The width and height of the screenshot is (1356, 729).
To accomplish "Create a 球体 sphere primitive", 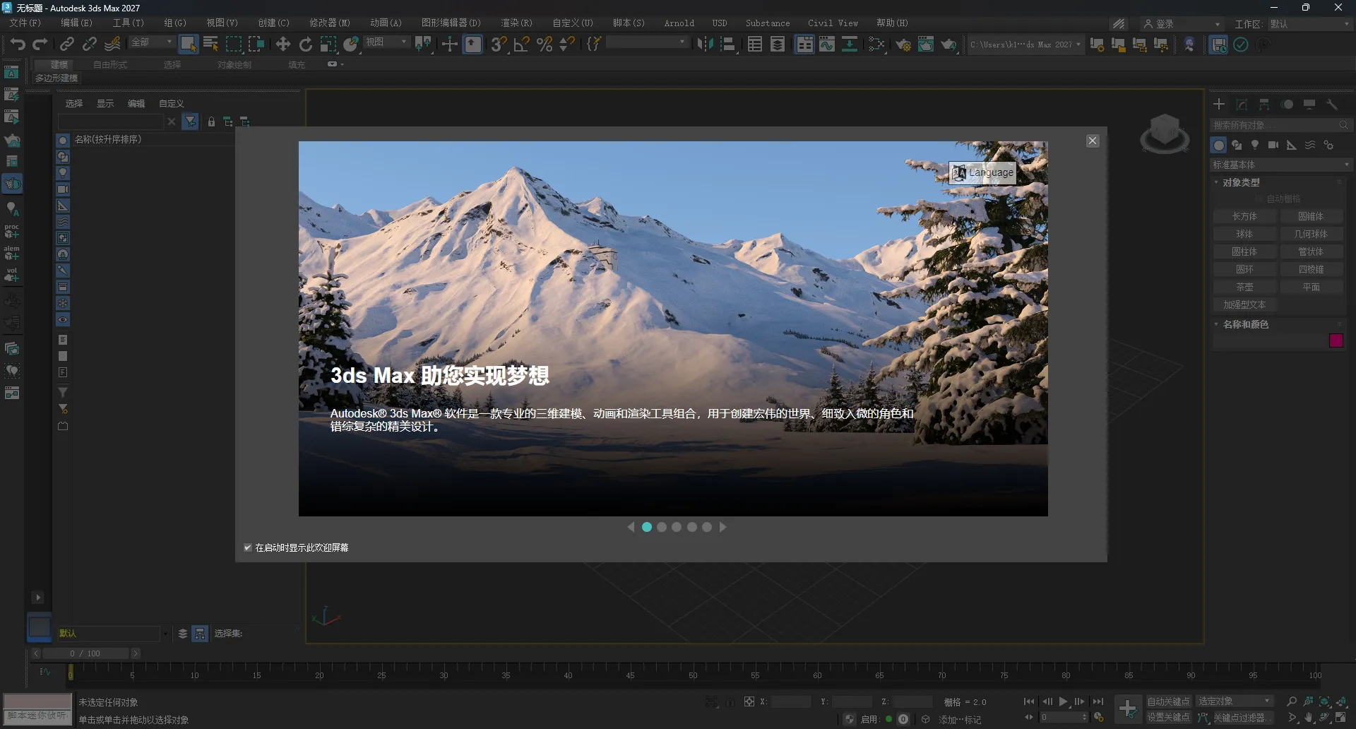I will click(x=1244, y=234).
